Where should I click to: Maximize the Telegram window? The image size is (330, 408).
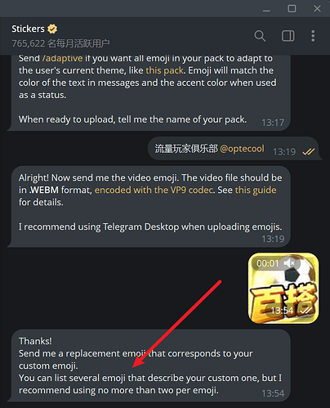tap(292, 8)
